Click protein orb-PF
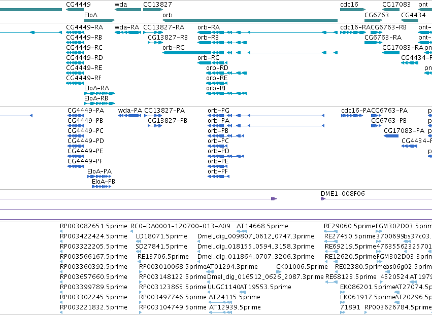The height and width of the screenshot is (315, 432). (x=218, y=177)
